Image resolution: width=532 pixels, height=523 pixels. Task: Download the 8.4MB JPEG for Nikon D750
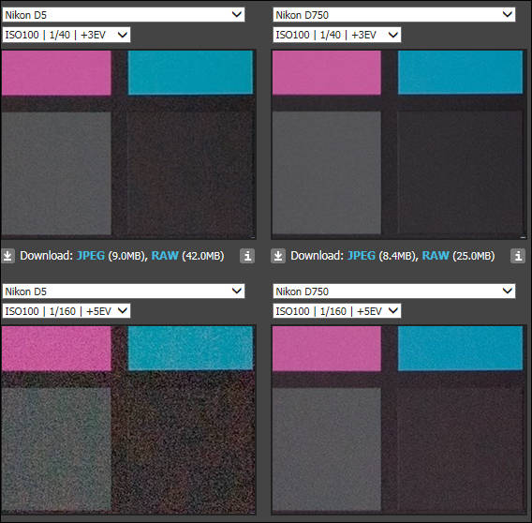[362, 256]
